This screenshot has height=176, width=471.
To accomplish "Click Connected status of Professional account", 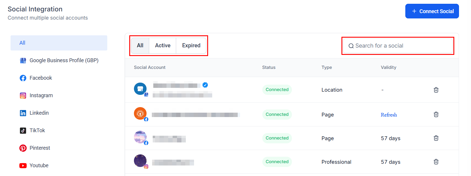I will coord(277,162).
